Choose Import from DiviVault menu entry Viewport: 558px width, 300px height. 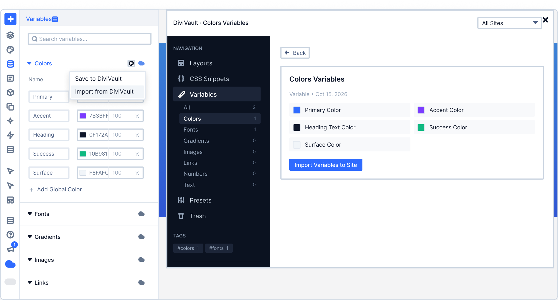(107, 92)
